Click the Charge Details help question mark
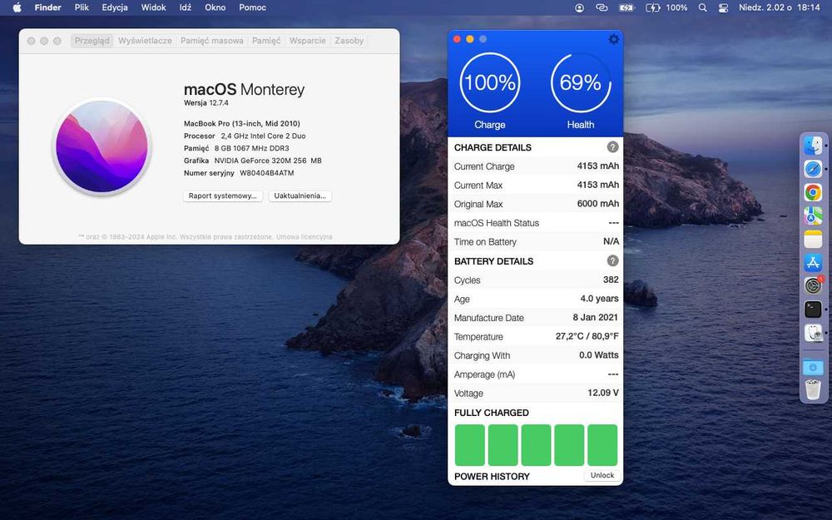The height and width of the screenshot is (520, 832). [612, 147]
